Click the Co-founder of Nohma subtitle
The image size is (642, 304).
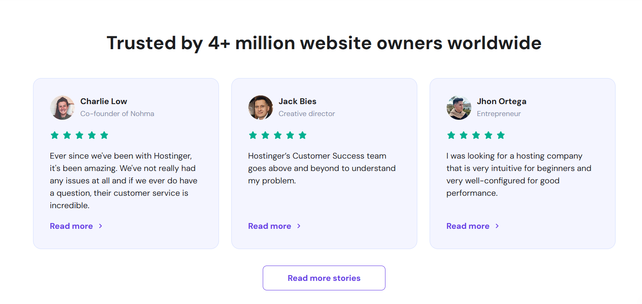pos(117,114)
